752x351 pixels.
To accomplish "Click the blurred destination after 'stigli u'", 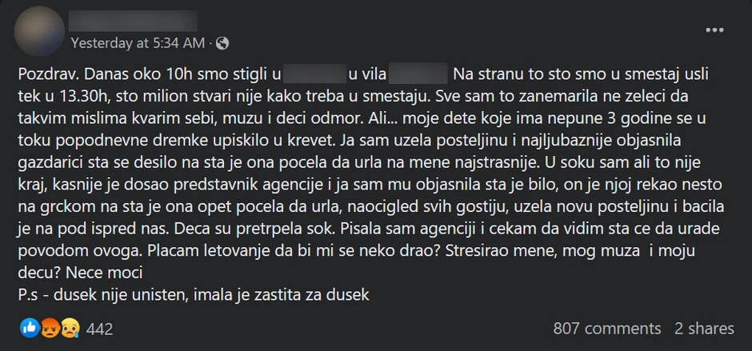I will 314,76.
